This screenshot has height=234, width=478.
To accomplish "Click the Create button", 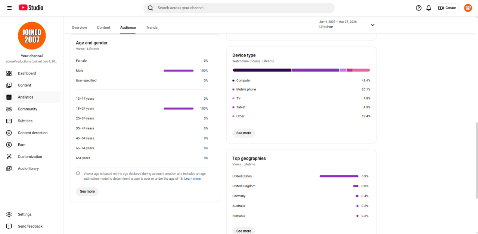I will (x=447, y=8).
